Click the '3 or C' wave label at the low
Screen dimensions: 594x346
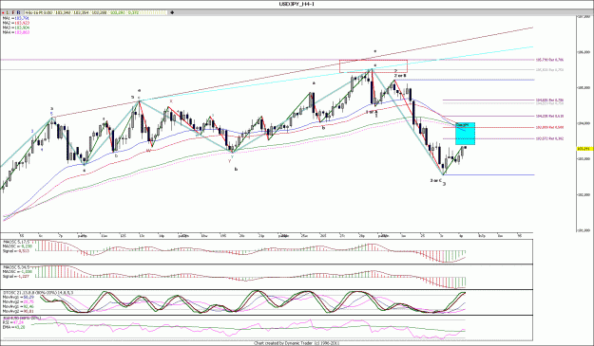(x=436, y=180)
